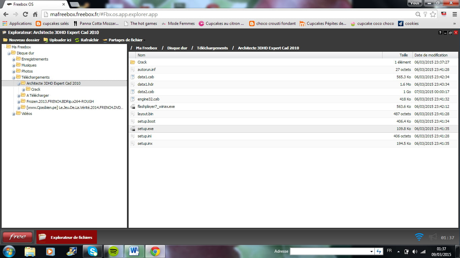Open Partages de fichier

123,40
